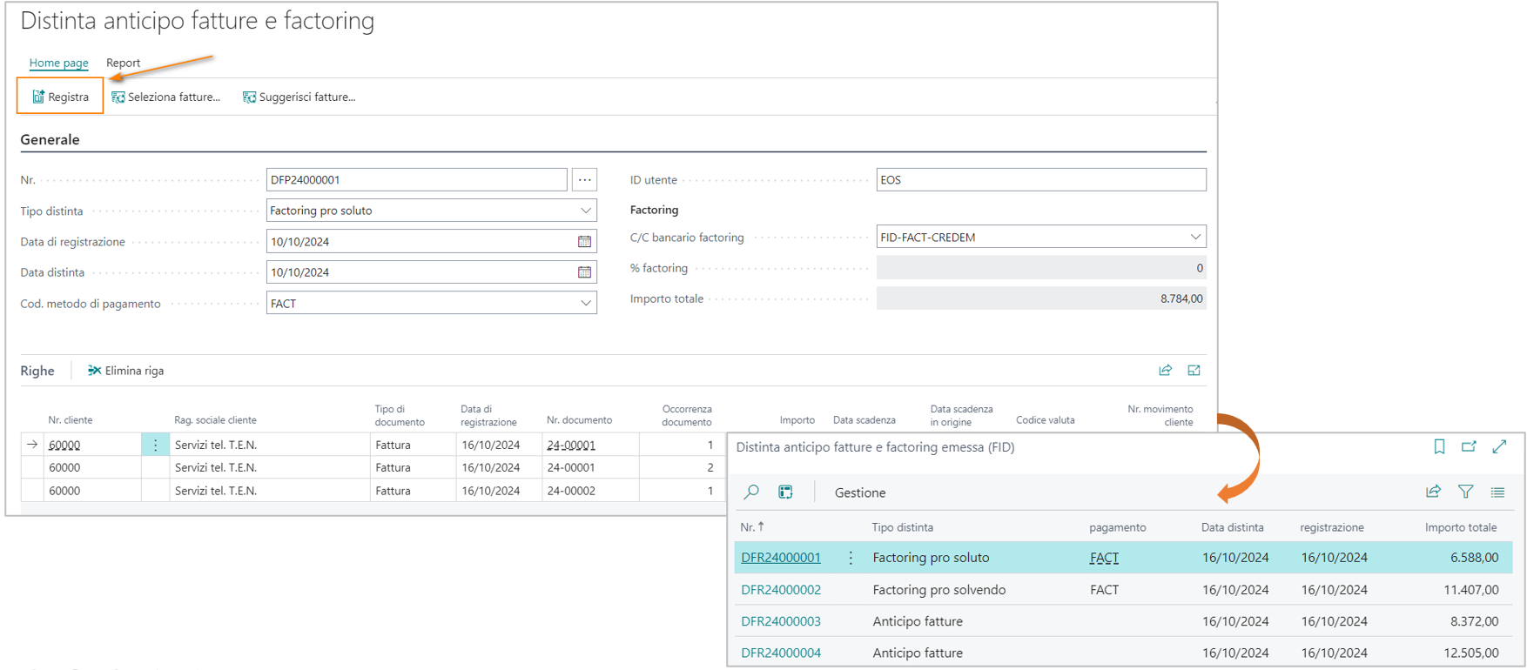Viewport: 1527px width, 670px height.
Task: Open calendar for Data di registrazione
Action: [x=584, y=242]
